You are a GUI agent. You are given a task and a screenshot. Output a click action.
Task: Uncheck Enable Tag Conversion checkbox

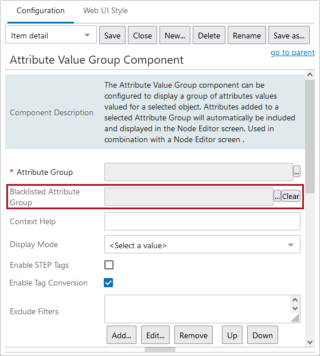108,283
